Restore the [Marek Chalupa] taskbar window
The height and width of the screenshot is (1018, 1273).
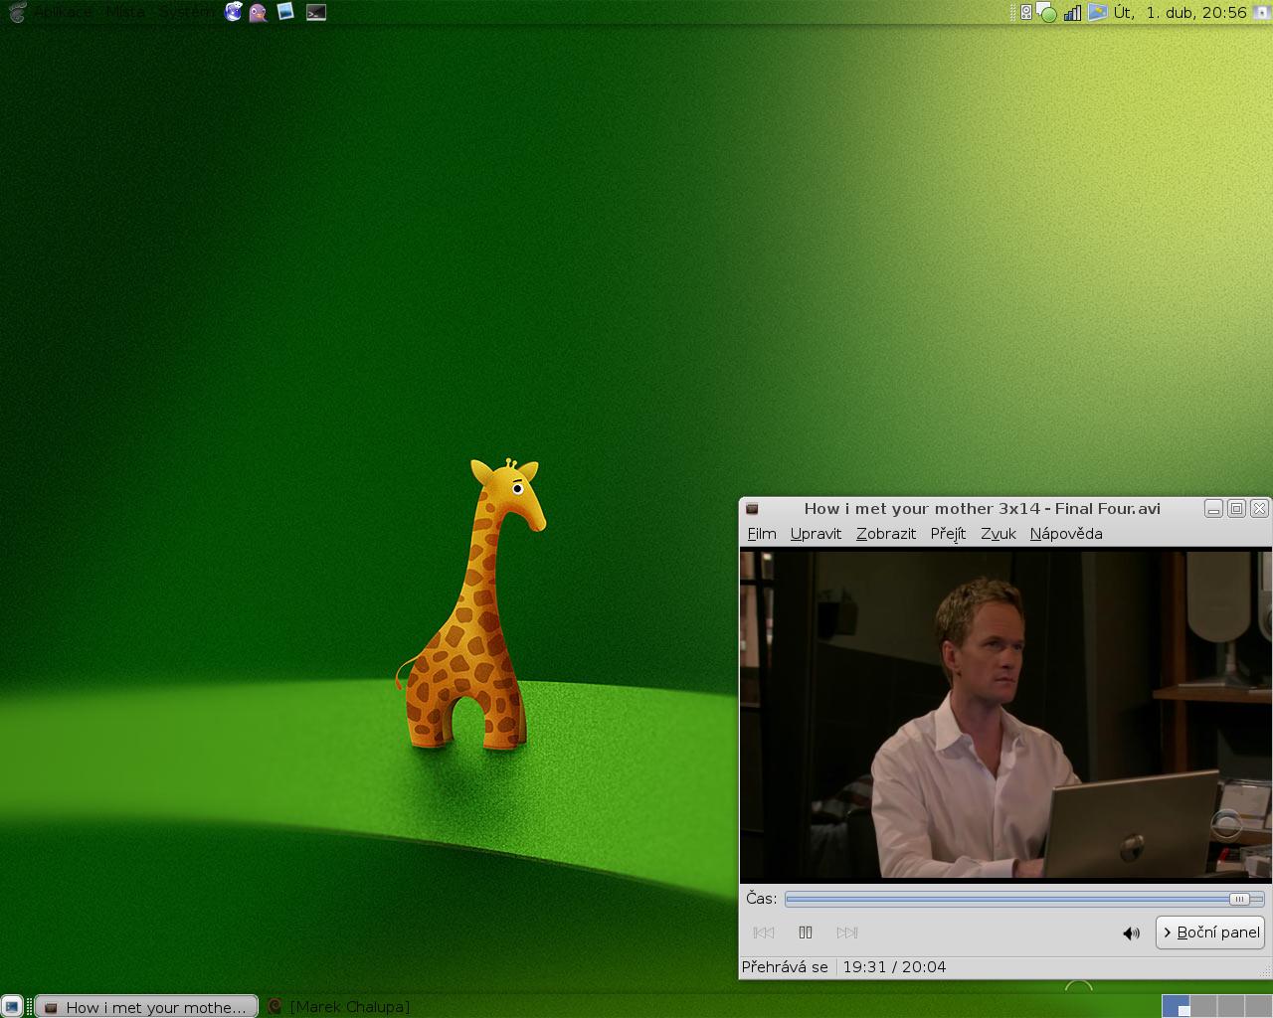[339, 1006]
